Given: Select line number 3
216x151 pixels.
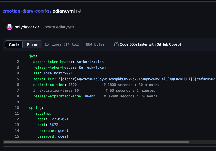Looking at the screenshot, I should coord(18,68).
